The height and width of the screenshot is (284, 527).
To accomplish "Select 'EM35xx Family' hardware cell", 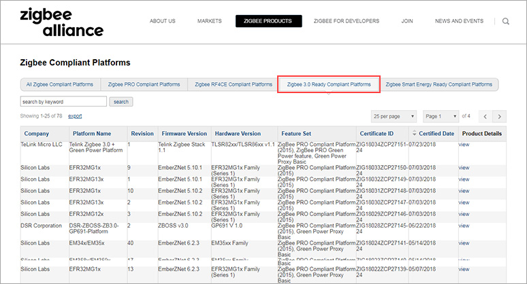I will pos(229,243).
